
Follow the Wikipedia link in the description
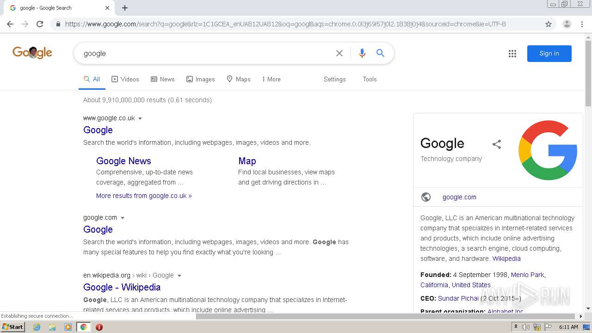tap(506, 259)
